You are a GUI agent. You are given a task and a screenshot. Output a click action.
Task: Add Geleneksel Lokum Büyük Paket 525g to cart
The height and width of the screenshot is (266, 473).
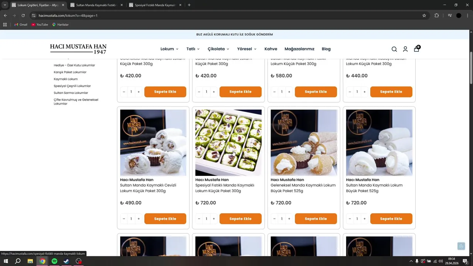316,219
